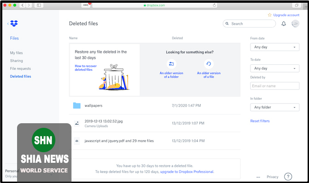The width and height of the screenshot is (309, 183).
Task: Go back with Safari back arrow
Action: coord(23,5)
